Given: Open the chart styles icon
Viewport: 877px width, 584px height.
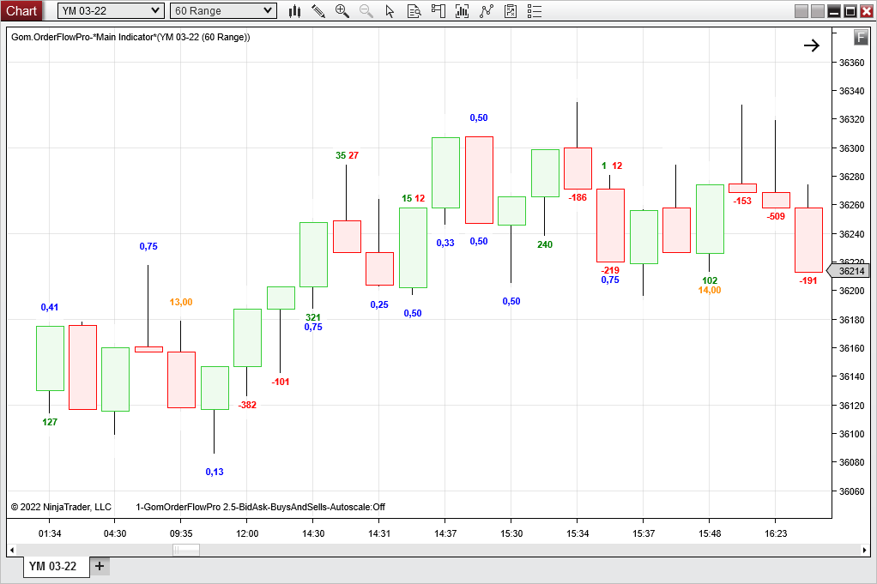Looking at the screenshot, I should coord(295,11).
